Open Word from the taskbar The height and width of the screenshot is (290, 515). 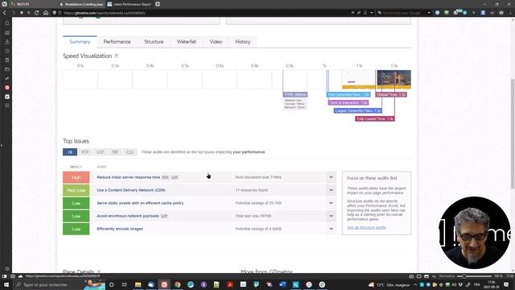coord(282,284)
